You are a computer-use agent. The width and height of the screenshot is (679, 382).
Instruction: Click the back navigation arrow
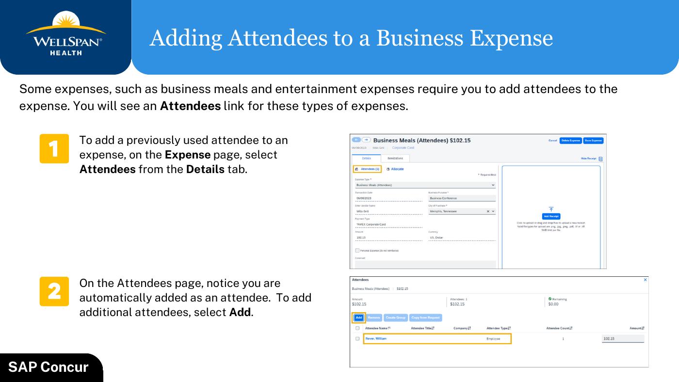[356, 140]
